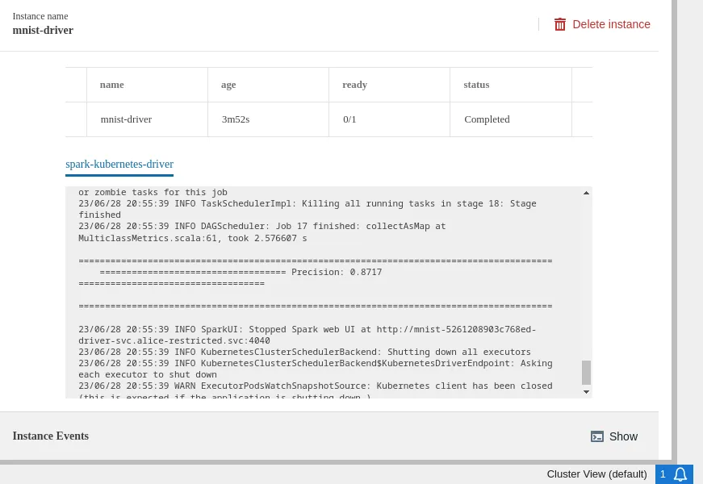Click the trash icon beside Delete instance

tap(559, 24)
